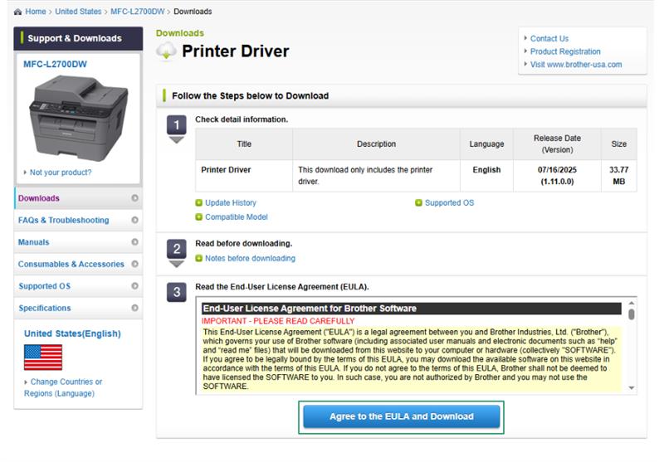
Task: Click circle arrow icon beside sidebar Supported OS
Action: (134, 286)
